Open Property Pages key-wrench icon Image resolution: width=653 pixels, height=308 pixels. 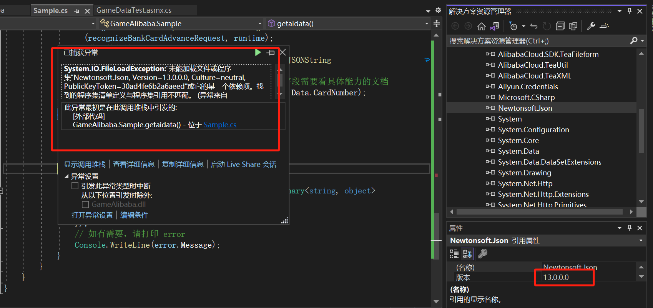483,253
